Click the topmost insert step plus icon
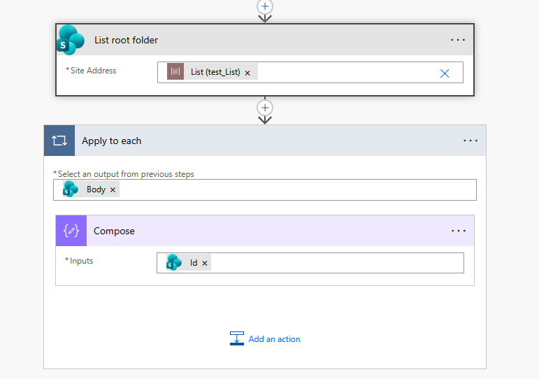The image size is (539, 379). (264, 6)
